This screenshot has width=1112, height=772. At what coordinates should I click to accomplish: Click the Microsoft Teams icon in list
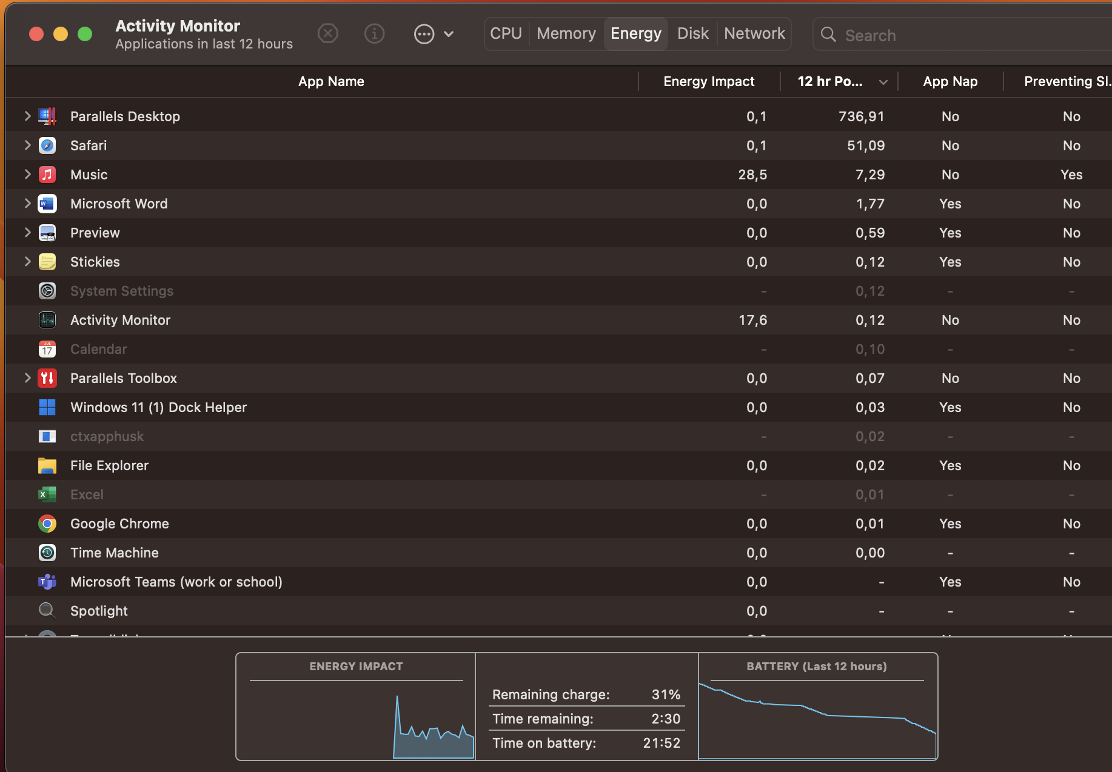(47, 582)
